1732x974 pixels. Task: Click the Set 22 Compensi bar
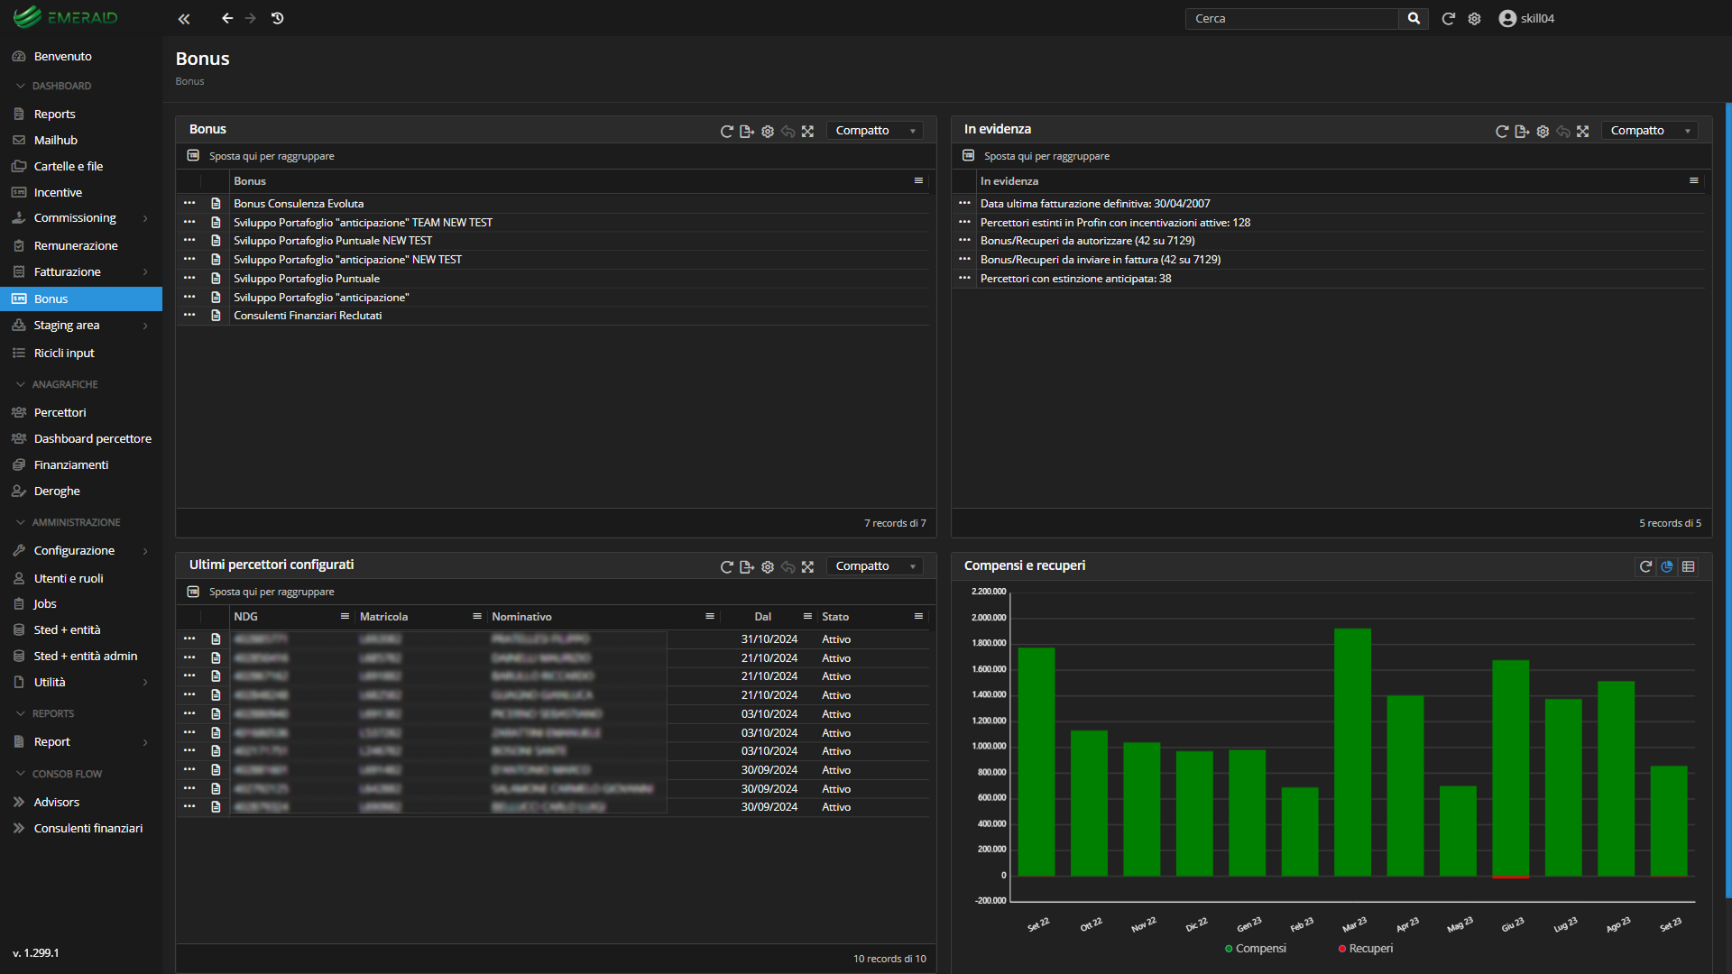click(x=1036, y=762)
